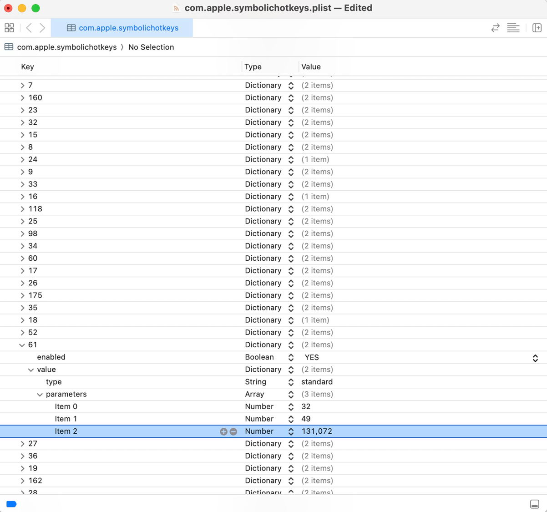Open type stepper for the String type row

pyautogui.click(x=291, y=382)
